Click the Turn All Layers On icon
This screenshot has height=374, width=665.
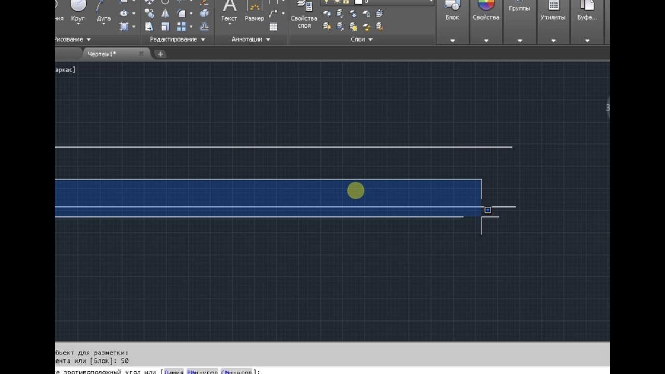pyautogui.click(x=326, y=26)
